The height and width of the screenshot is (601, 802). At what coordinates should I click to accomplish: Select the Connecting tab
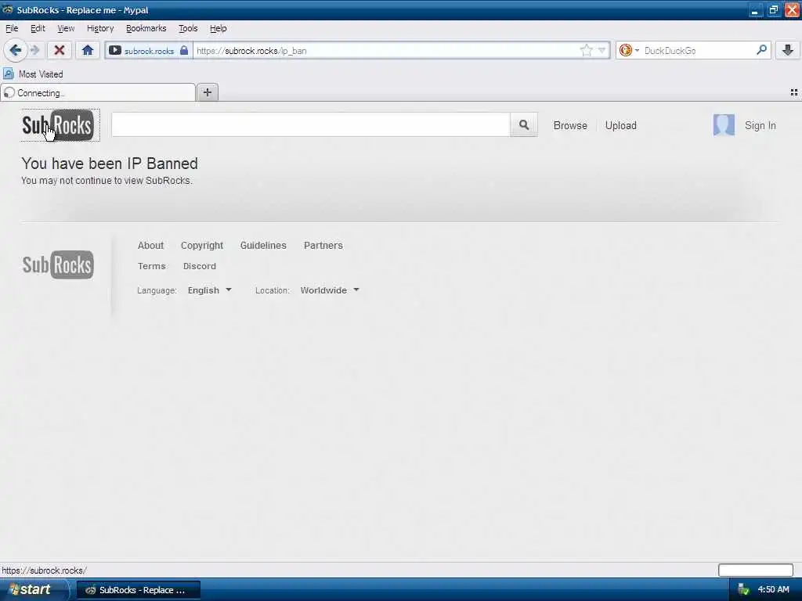(98, 93)
